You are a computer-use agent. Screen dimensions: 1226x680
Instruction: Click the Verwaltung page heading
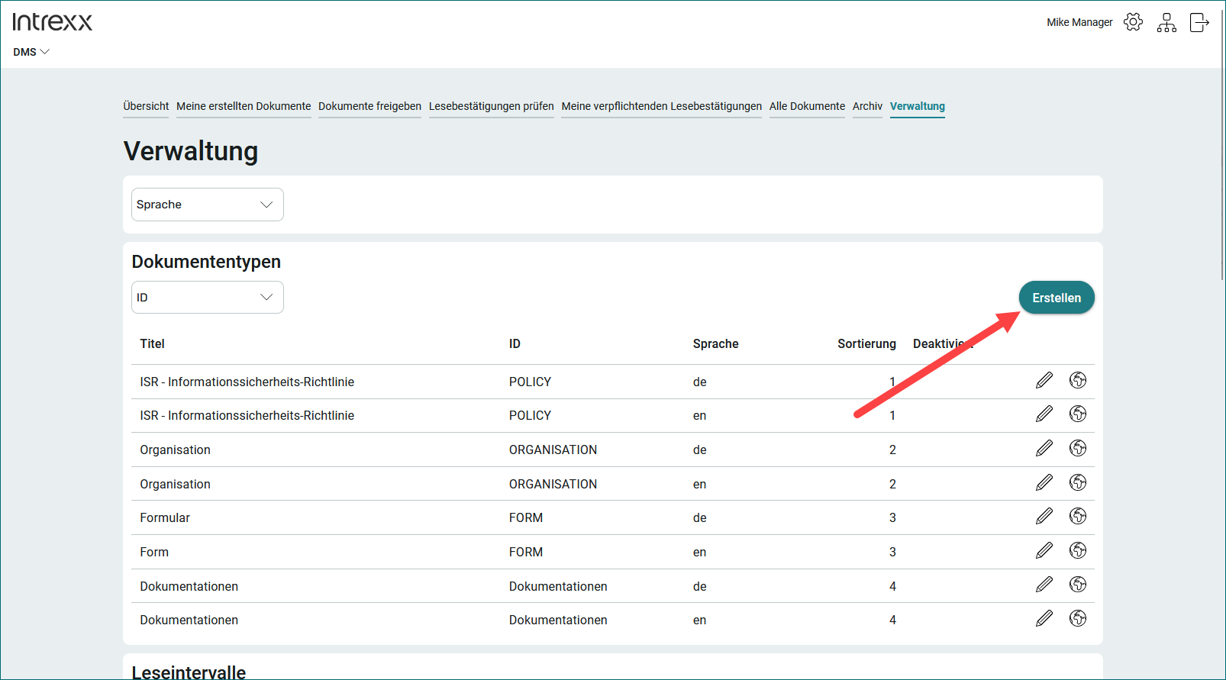pyautogui.click(x=191, y=151)
